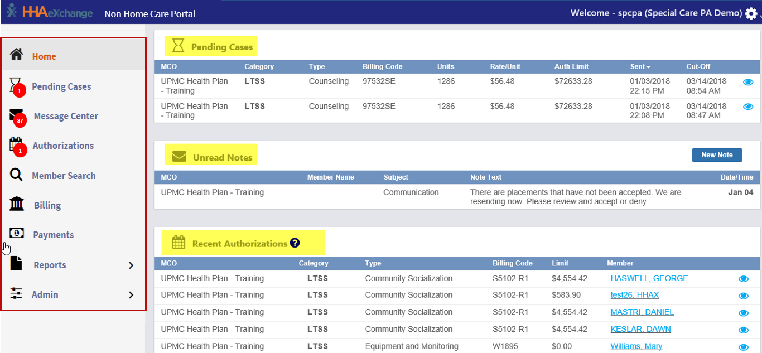Image resolution: width=762 pixels, height=353 pixels.
Task: Open Pending Cases hourglass icon in sidebar
Action: (16, 85)
